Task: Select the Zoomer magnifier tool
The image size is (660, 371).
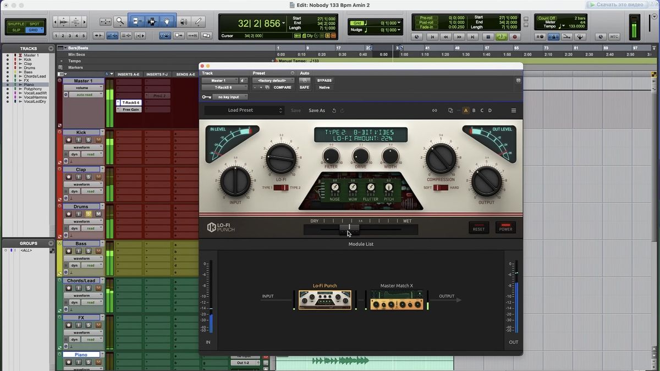Action: [120, 21]
